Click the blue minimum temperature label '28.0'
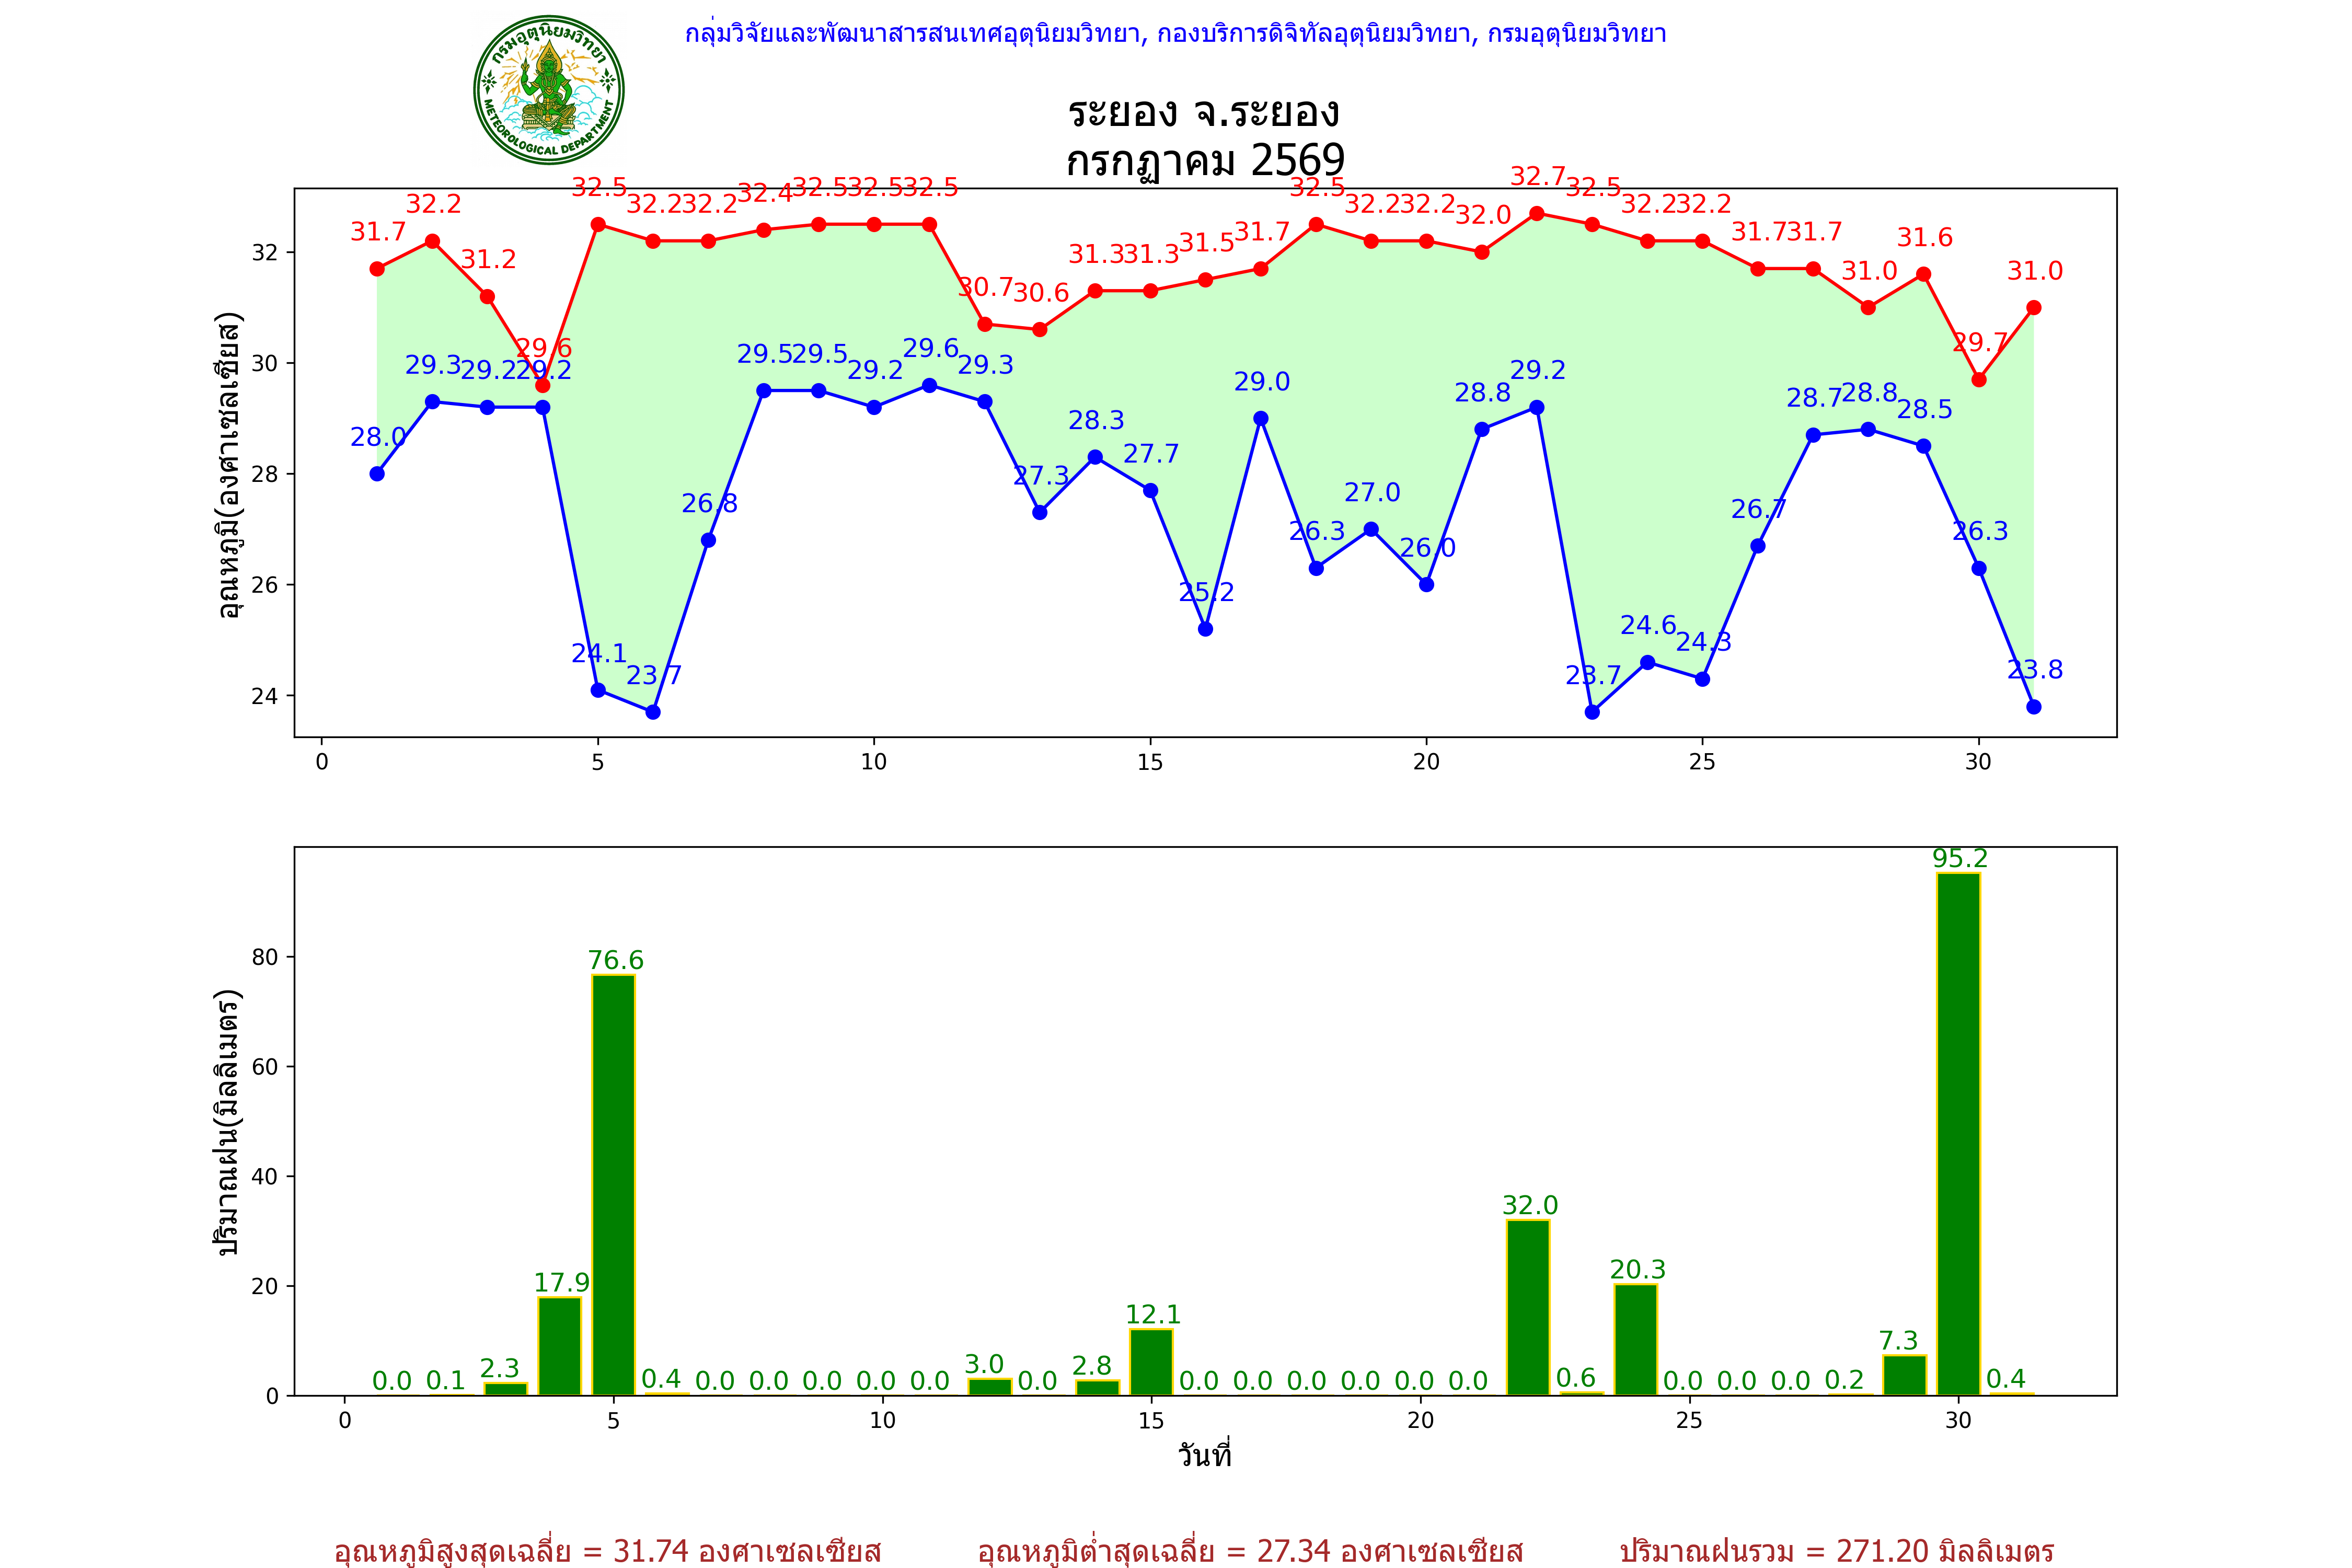 (x=378, y=437)
